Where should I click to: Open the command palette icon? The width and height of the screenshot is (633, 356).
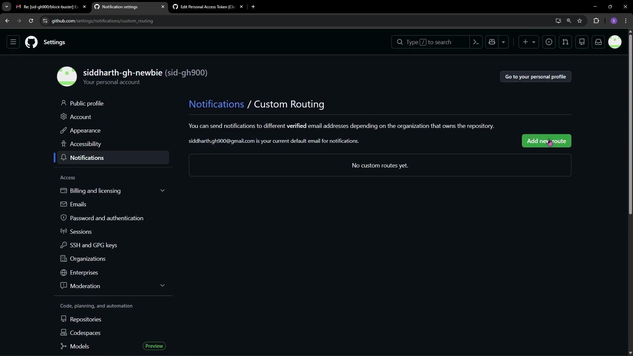click(x=476, y=42)
